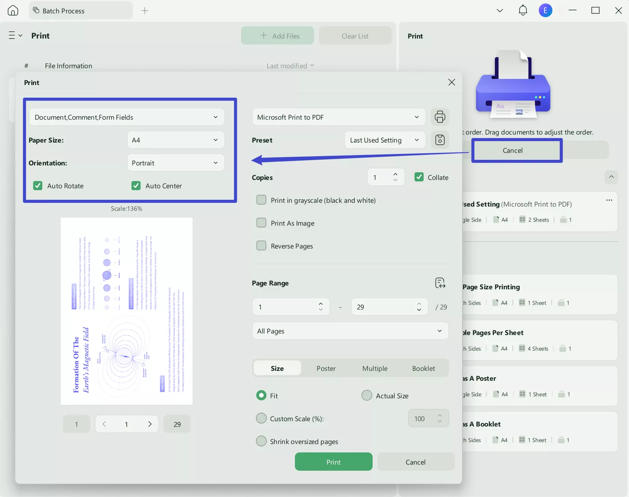Switch to the Poster tab
This screenshot has height=497, width=629.
(326, 368)
